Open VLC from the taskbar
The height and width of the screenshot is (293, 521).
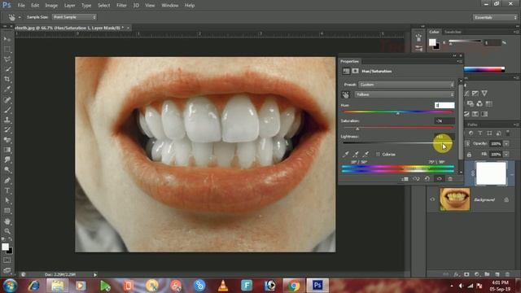pyautogui.click(x=223, y=286)
